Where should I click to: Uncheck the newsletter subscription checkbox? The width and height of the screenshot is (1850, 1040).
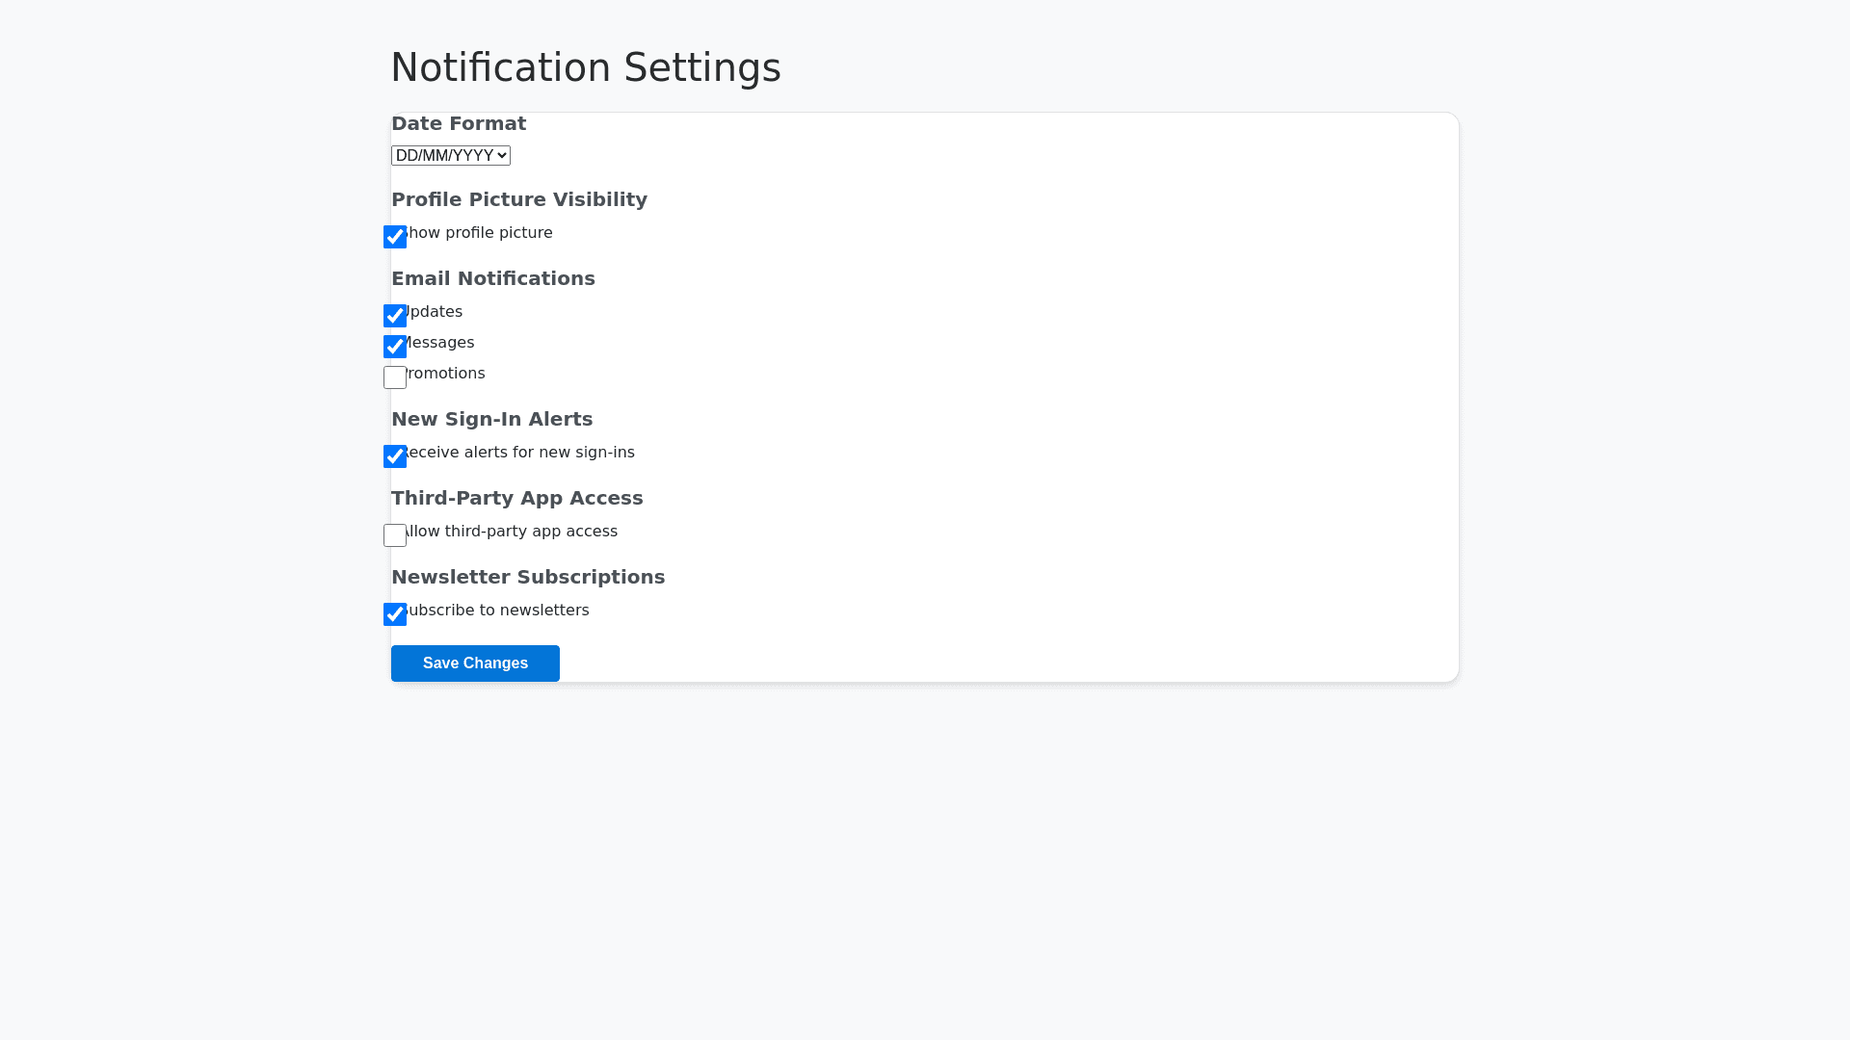coord(395,614)
